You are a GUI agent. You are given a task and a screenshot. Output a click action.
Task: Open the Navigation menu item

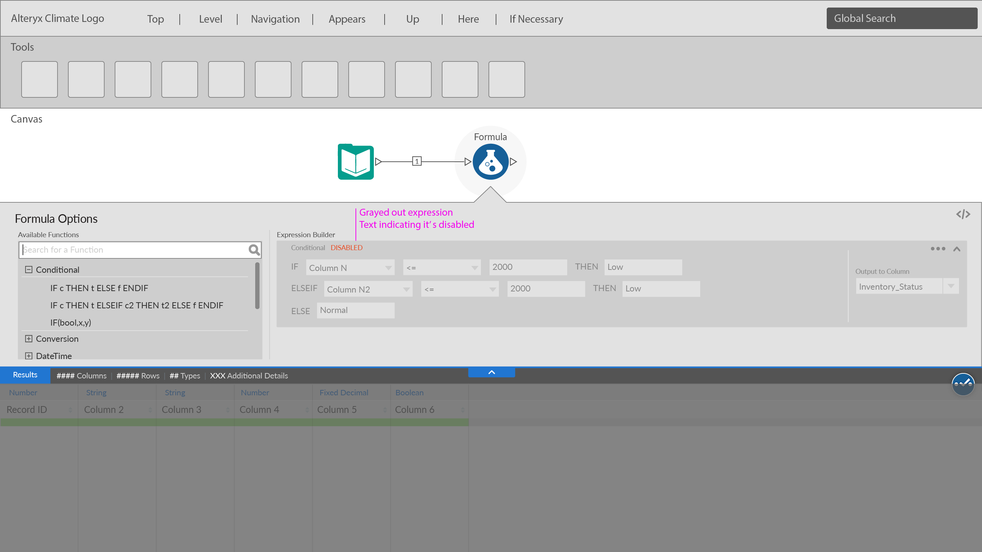click(x=275, y=19)
